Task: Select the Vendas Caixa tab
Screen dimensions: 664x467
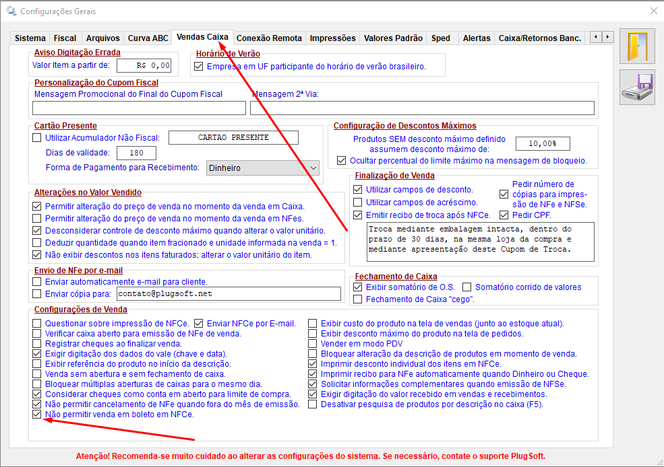Action: [202, 37]
